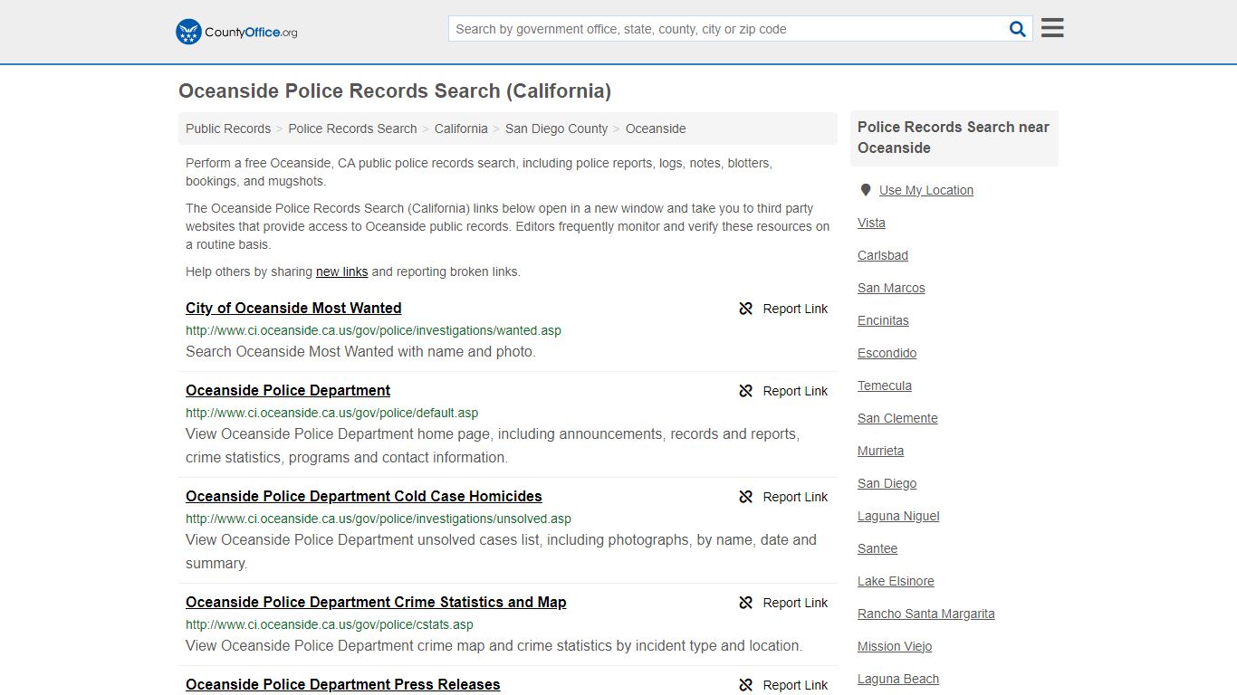
Task: Select Mission Viejo in nearby list
Action: point(895,646)
